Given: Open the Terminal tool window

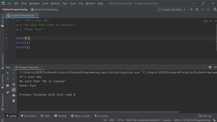Looking at the screenshot, I should (60, 116).
